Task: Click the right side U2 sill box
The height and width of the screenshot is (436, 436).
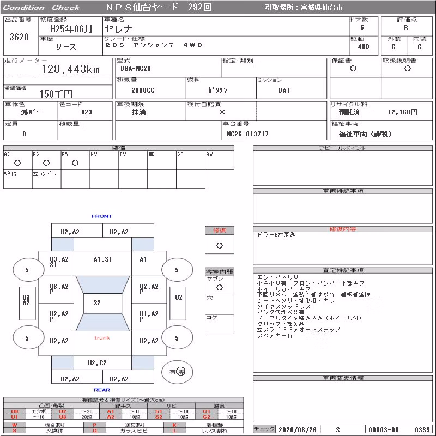Action: click(178, 303)
